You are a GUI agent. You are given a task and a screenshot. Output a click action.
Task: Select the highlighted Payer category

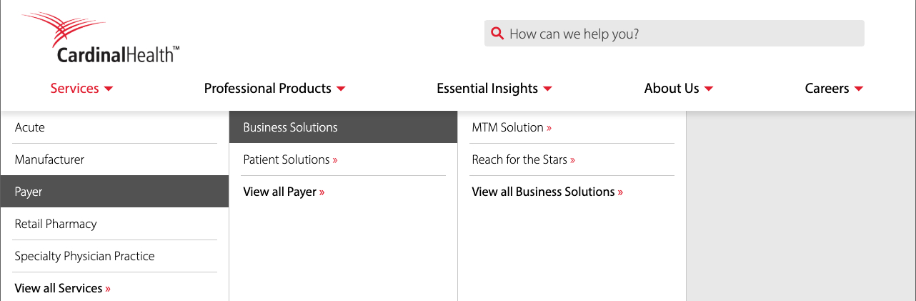coord(29,192)
